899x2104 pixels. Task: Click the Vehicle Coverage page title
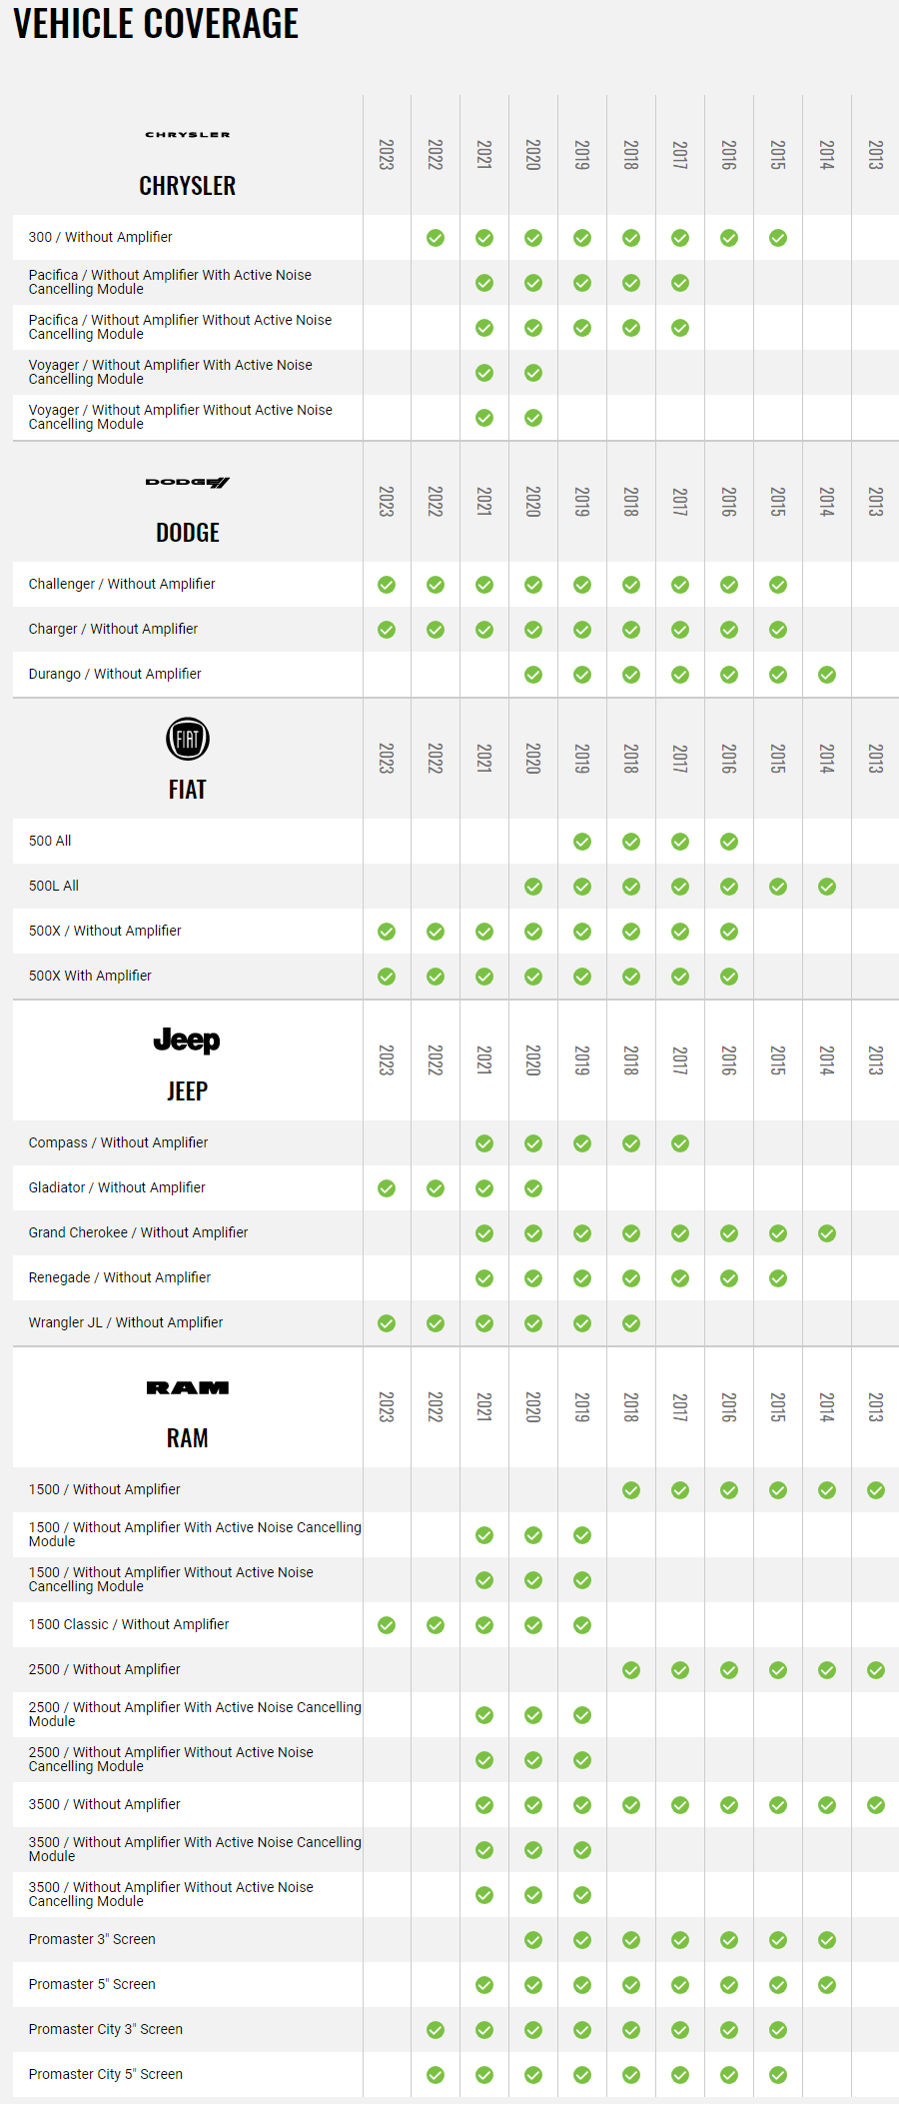click(156, 23)
